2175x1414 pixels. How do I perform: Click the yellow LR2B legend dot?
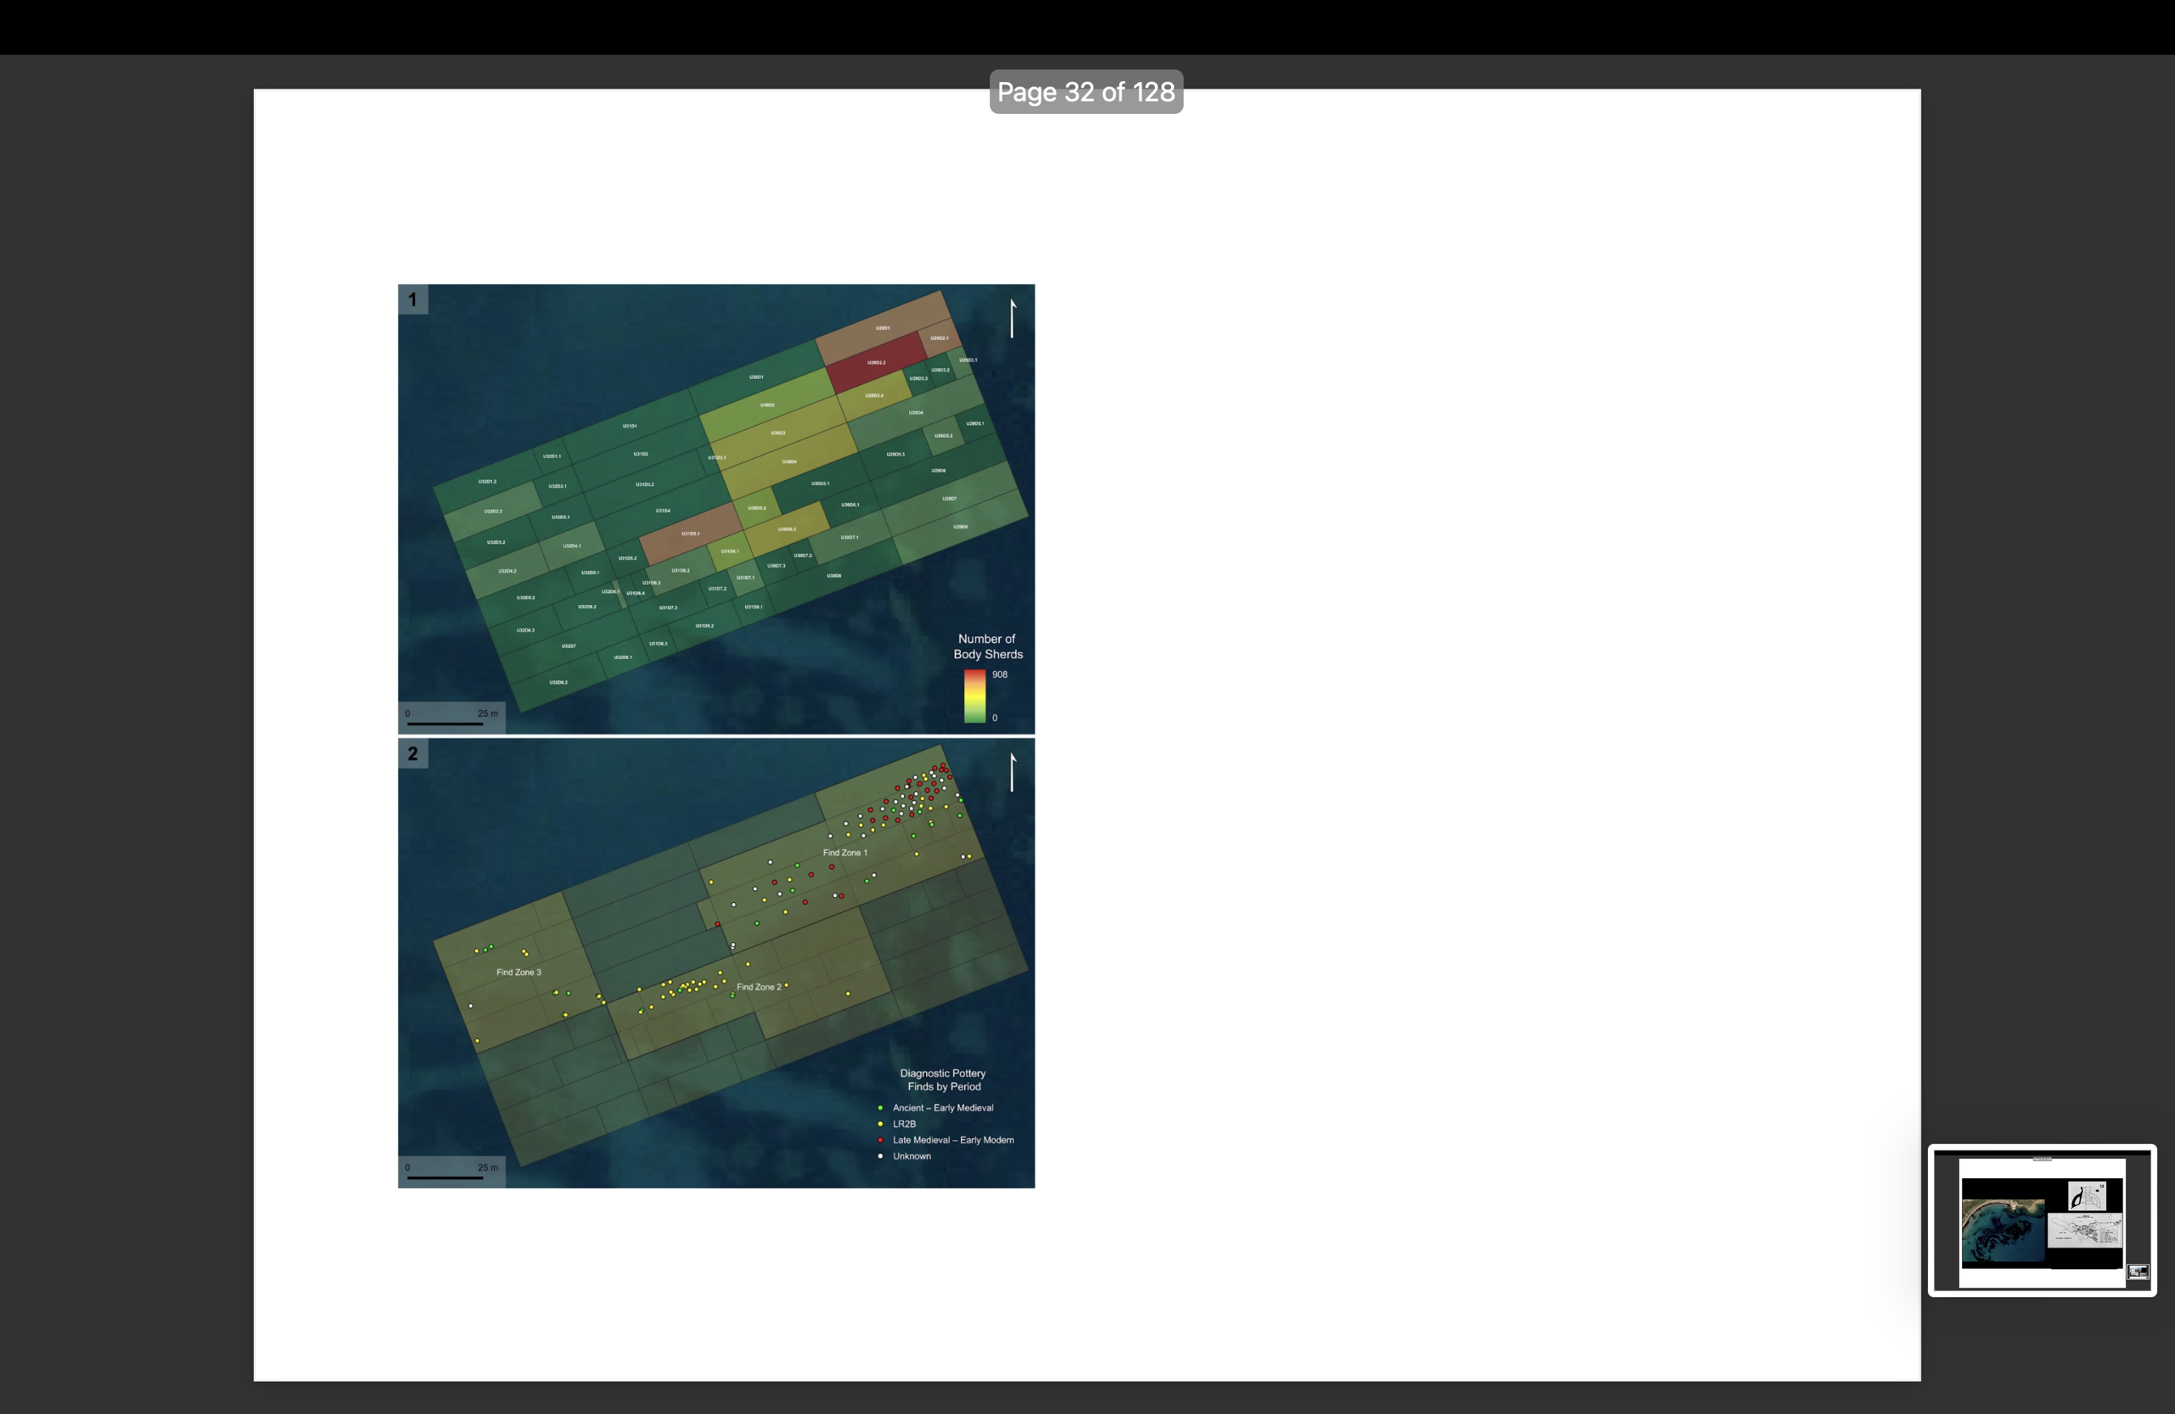(880, 1124)
